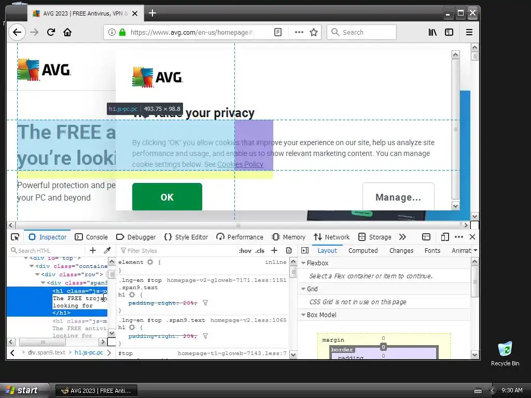Show sidebars icon in toolbar
Viewport: 531px width, 398px height.
point(449,32)
